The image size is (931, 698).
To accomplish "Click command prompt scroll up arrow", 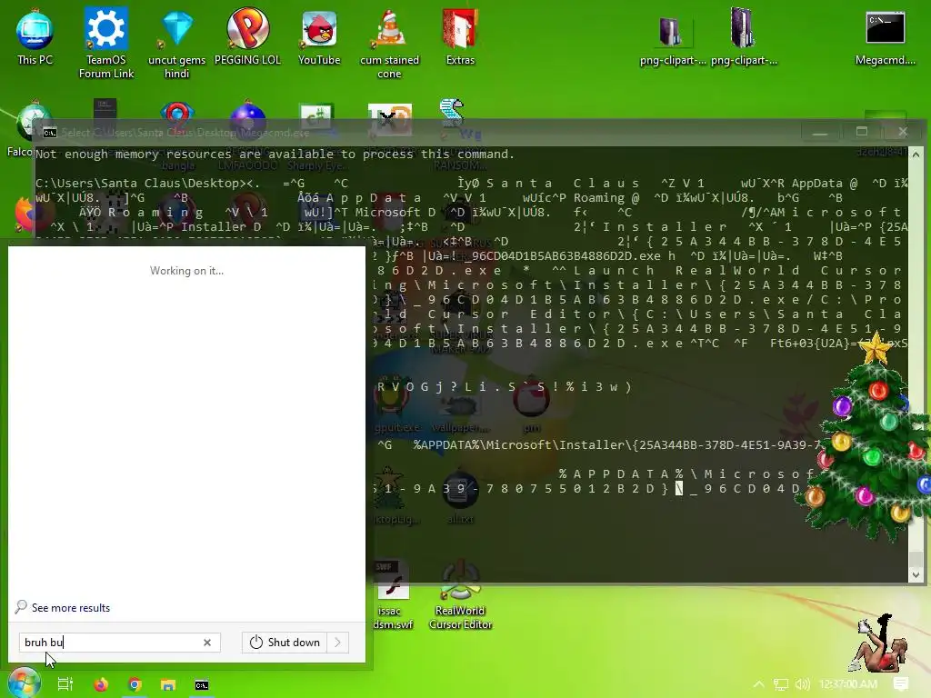I will [x=916, y=155].
